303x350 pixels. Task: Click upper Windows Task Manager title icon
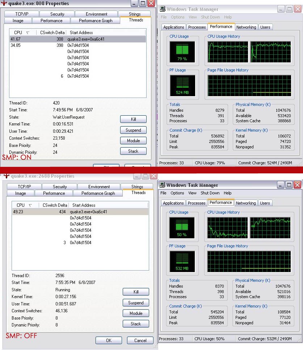163,9
